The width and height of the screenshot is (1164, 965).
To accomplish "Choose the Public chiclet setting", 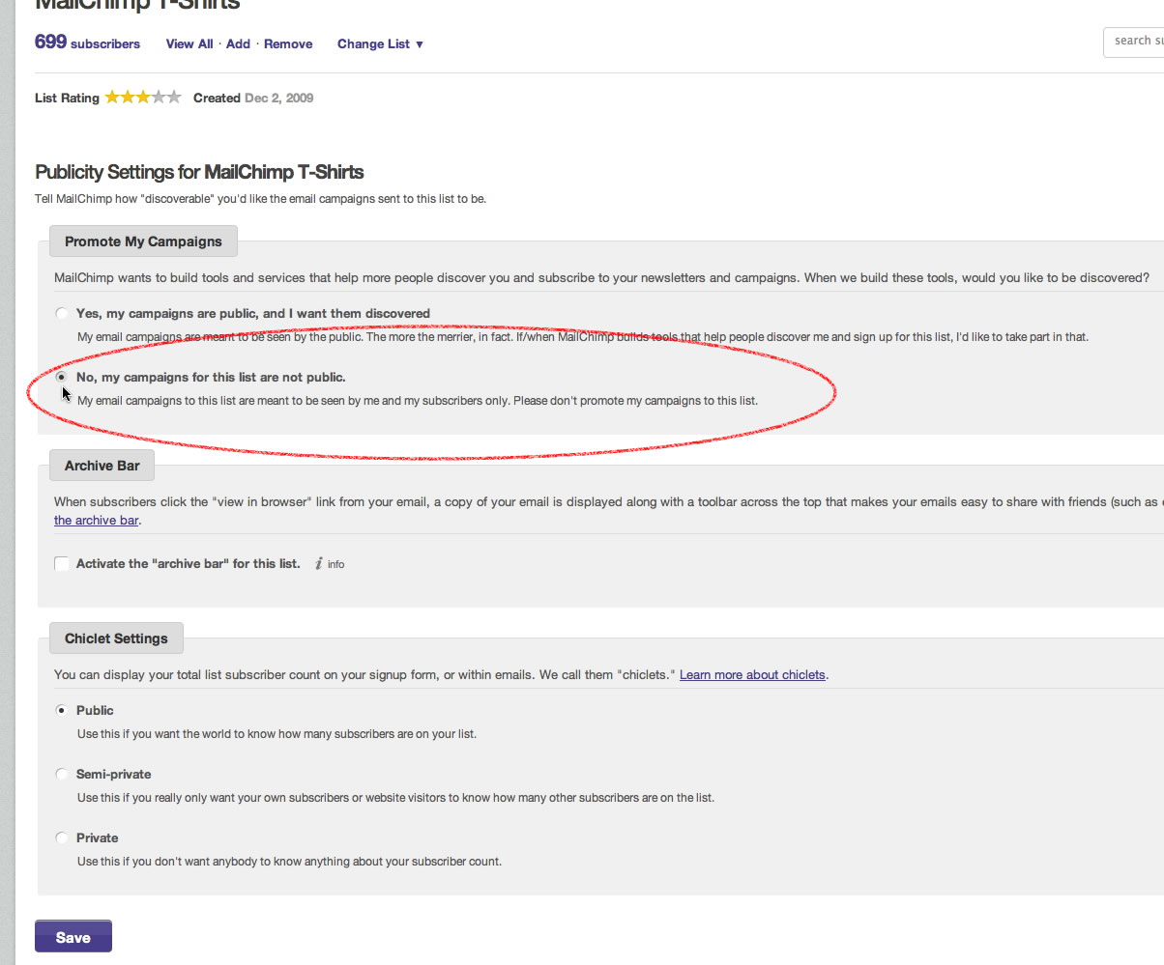I will (63, 711).
